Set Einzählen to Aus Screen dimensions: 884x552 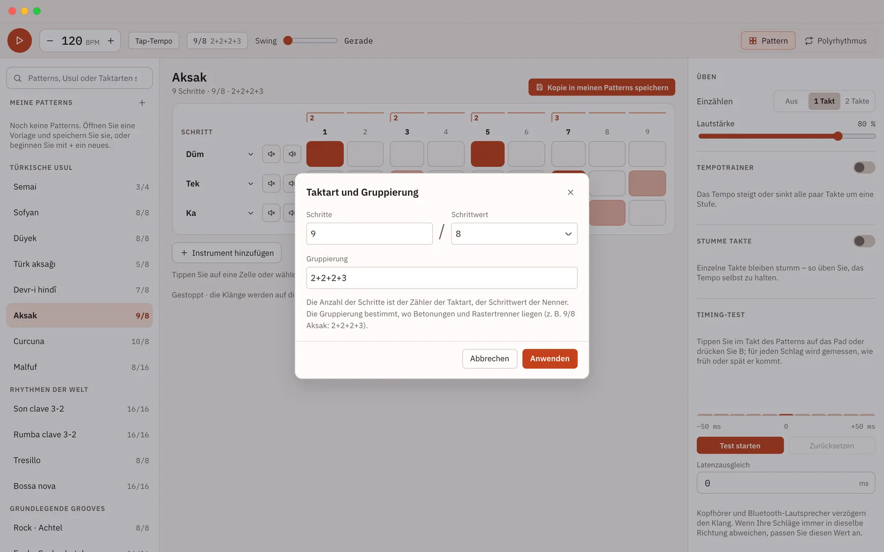(x=791, y=102)
